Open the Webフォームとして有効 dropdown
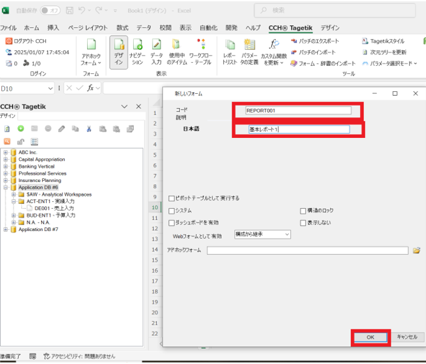Image resolution: width=426 pixels, height=364 pixels. point(262,235)
